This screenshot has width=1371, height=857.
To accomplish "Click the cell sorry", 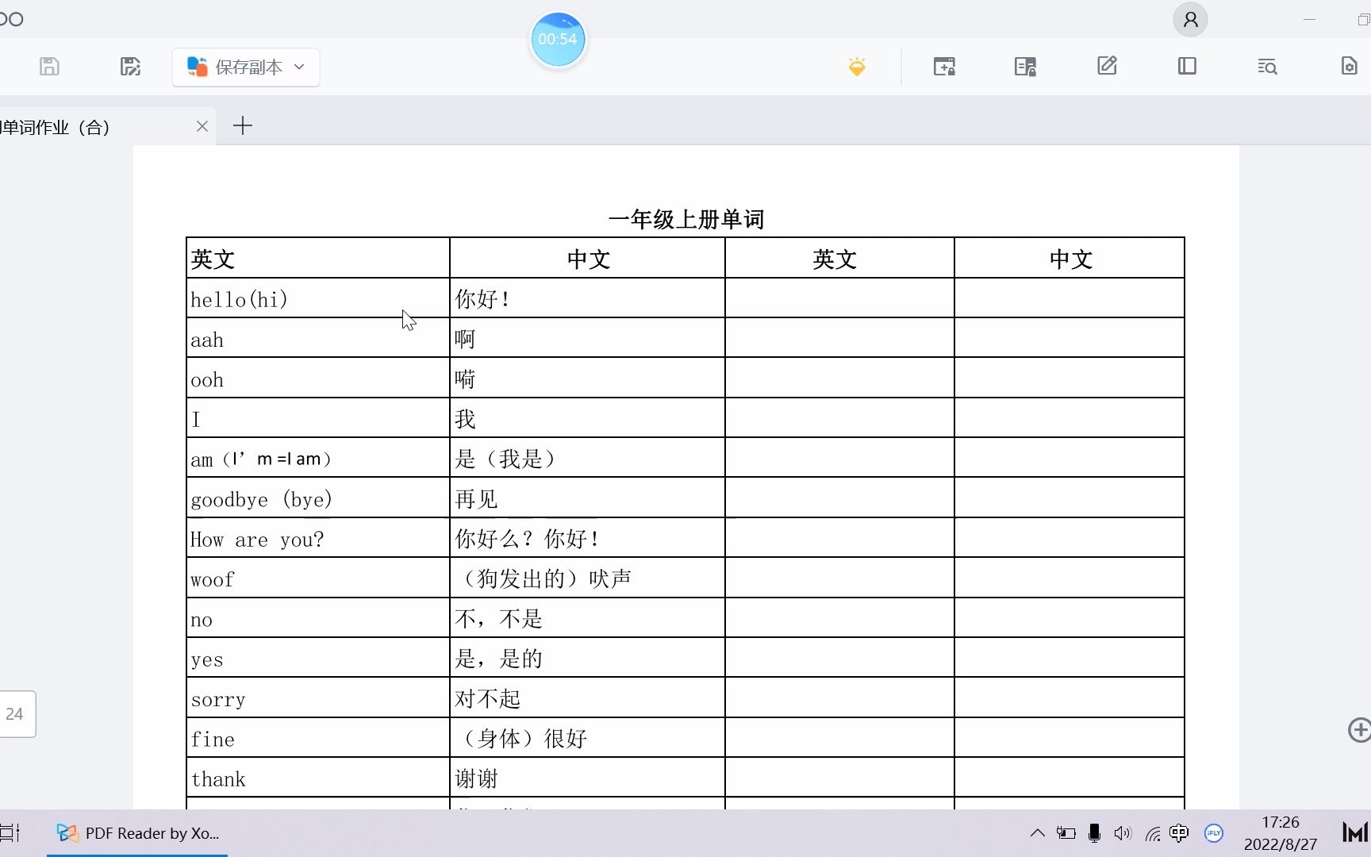I will (318, 698).
